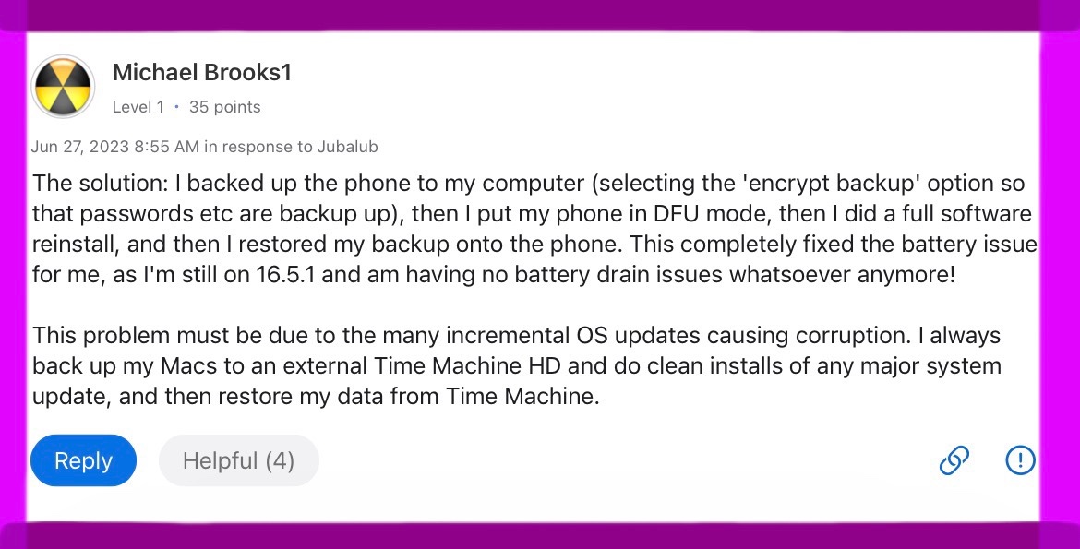The image size is (1080, 549).
Task: Click the Reply button
Action: click(83, 460)
